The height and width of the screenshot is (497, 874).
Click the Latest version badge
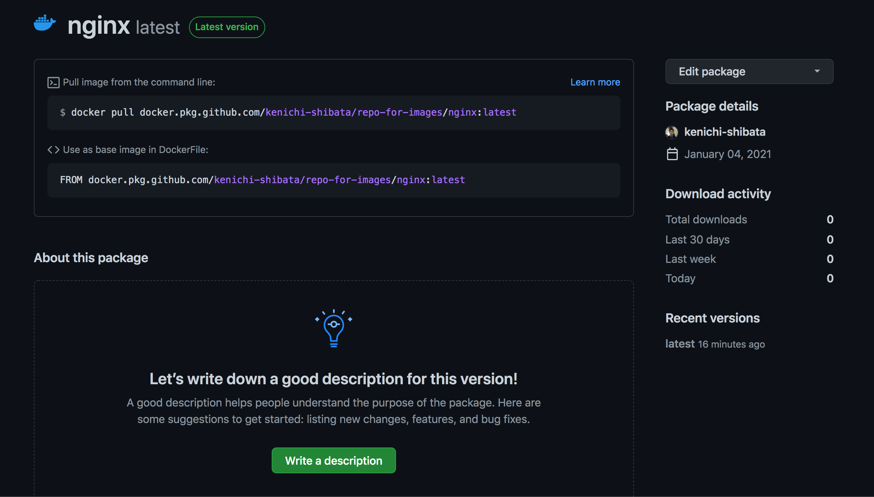227,27
